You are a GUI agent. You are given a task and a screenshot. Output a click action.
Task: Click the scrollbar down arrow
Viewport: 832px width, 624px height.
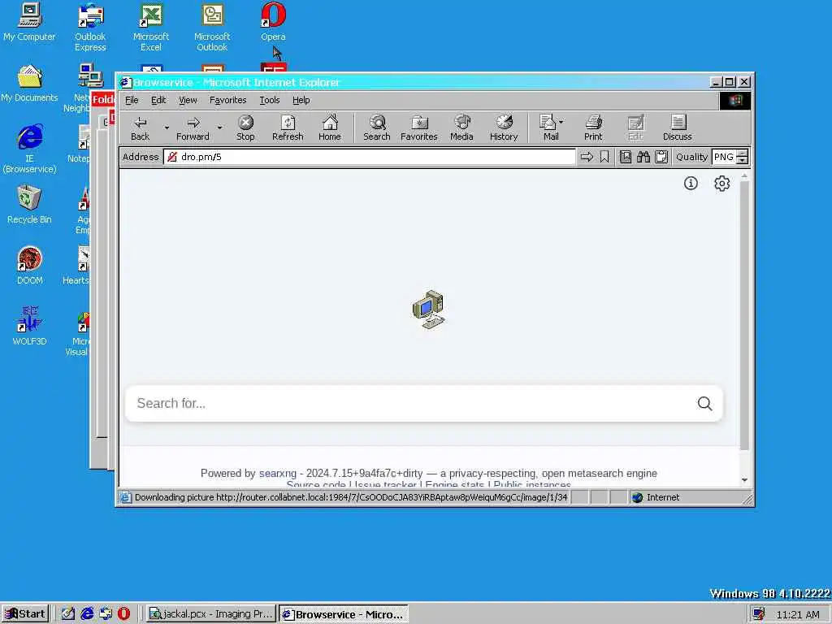(x=744, y=480)
